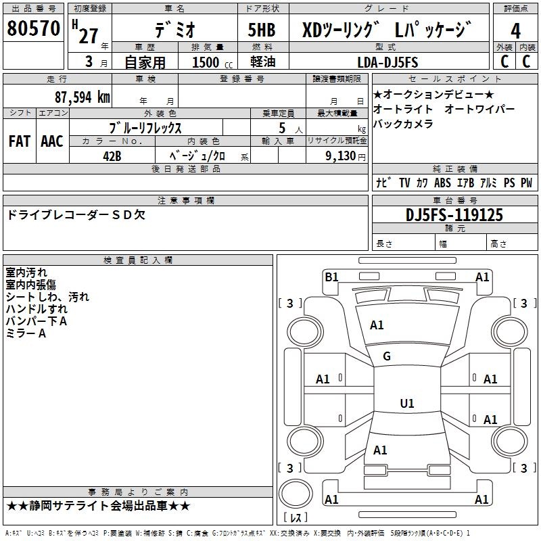
Task: Select the G windshield mark on car diagram
Action: point(387,356)
